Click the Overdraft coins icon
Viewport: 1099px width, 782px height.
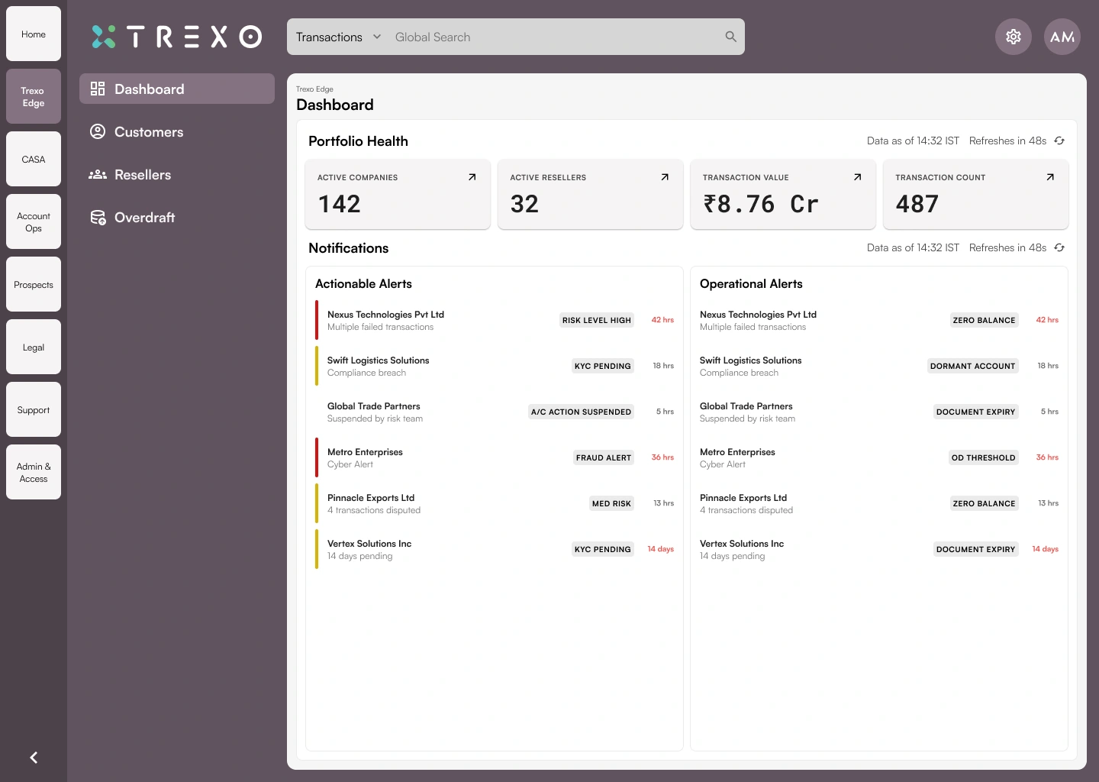click(x=98, y=218)
